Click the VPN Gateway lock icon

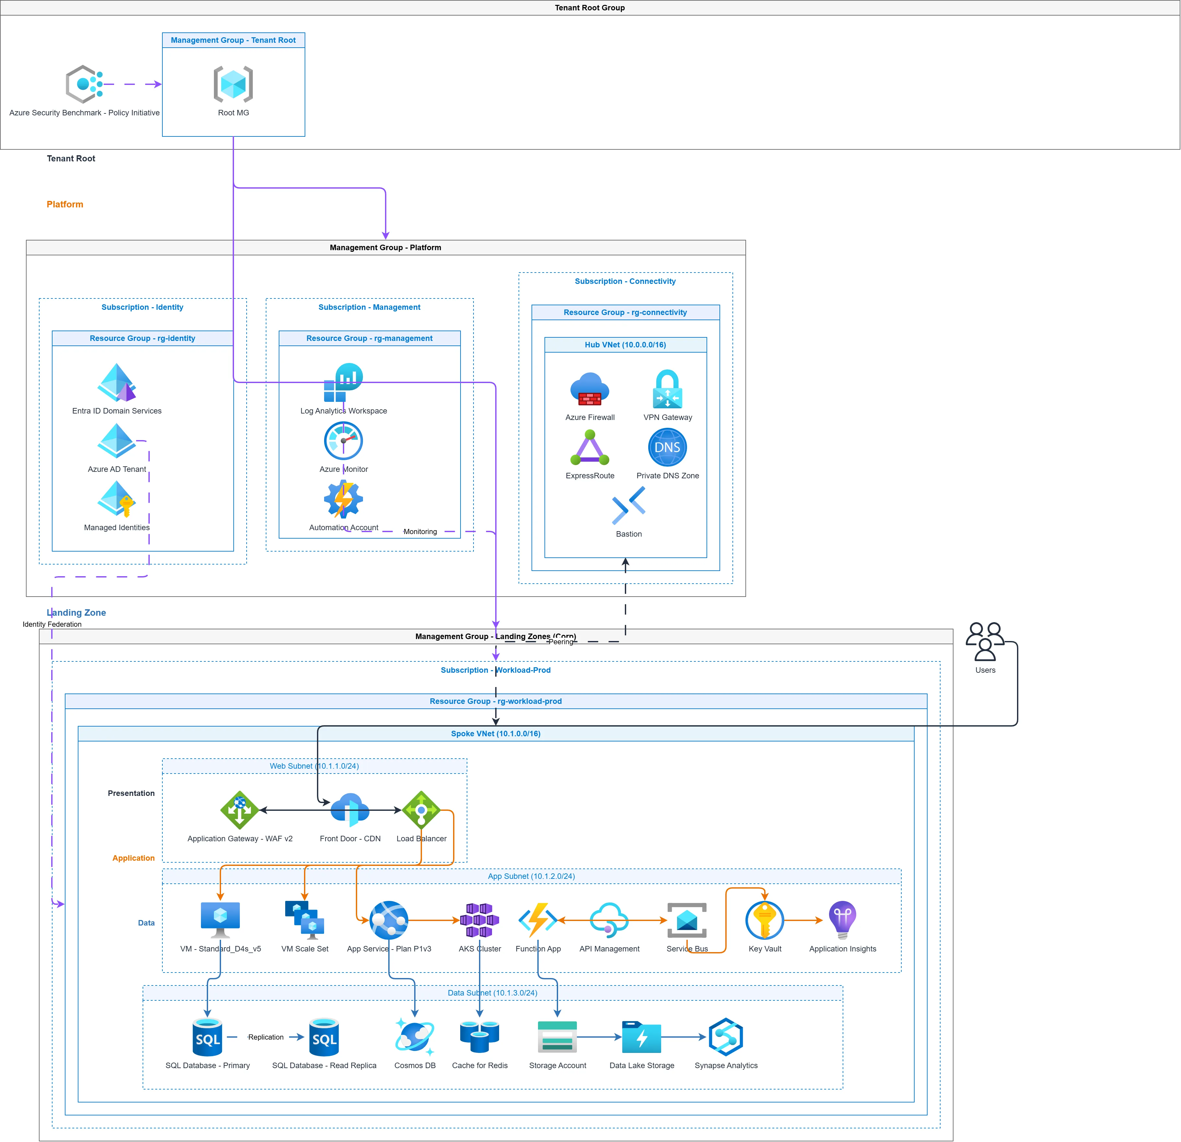pos(668,389)
